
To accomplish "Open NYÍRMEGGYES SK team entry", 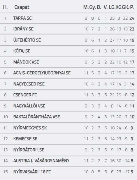I will tap(30, 128).
